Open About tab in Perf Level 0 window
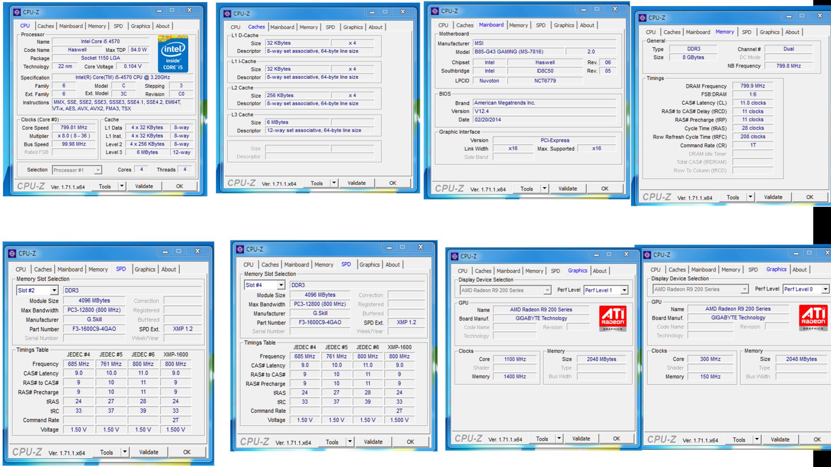This screenshot has height=467, width=831. tap(799, 269)
